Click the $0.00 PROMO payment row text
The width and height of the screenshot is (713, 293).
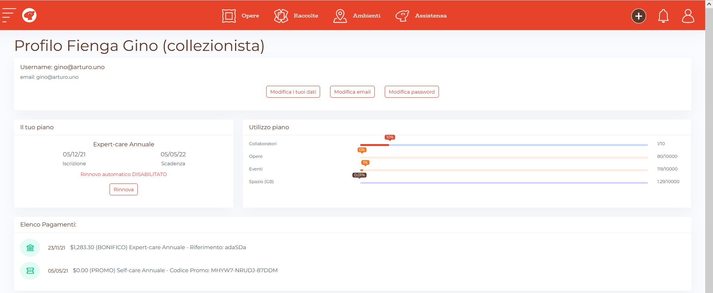[175, 270]
